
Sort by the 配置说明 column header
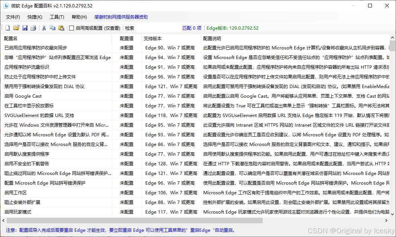point(295,38)
